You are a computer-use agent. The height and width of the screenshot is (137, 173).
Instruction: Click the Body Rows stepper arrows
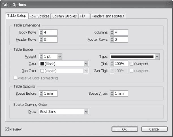[x=41, y=33]
